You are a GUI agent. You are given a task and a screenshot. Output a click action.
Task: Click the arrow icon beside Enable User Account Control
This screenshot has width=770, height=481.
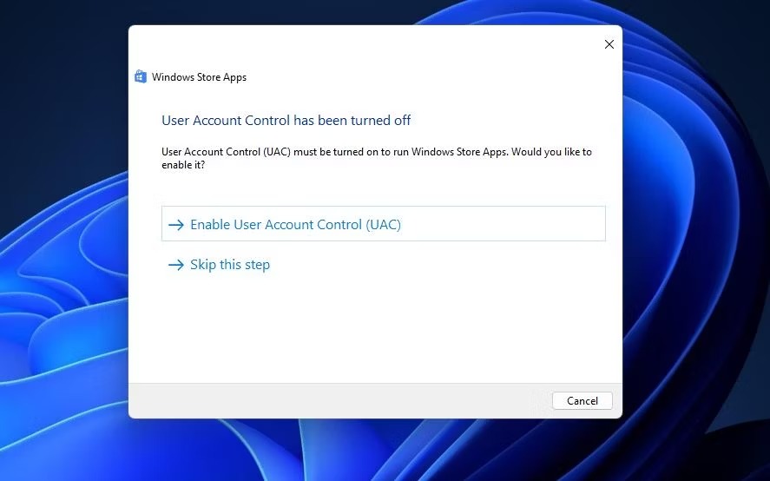click(176, 225)
